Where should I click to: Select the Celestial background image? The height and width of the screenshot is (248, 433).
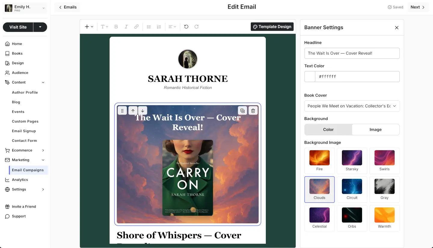point(319,218)
